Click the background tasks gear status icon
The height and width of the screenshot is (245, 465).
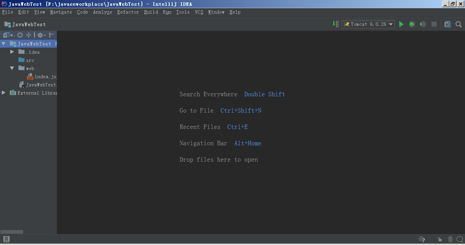coord(422,239)
